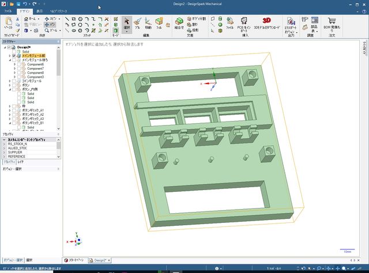369x273 pixels.
Task: Open the File (ファイル) menu tab
Action: (8, 11)
